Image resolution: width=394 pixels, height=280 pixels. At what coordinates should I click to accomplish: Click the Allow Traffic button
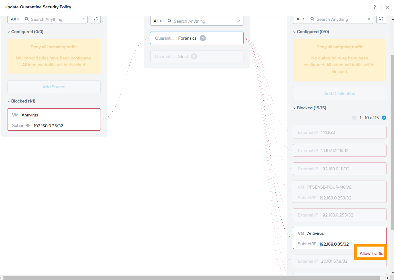click(370, 253)
